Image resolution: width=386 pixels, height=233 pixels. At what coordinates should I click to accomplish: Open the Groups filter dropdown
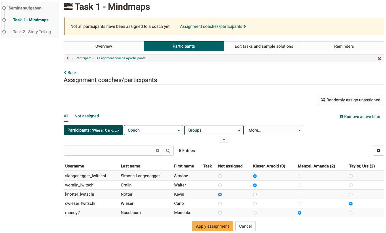(x=214, y=130)
